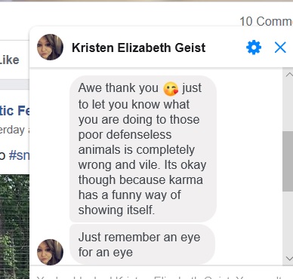Close the Kristen Elizabeth Geist chat window
Screen dimensions: 293x279
[x=280, y=48]
